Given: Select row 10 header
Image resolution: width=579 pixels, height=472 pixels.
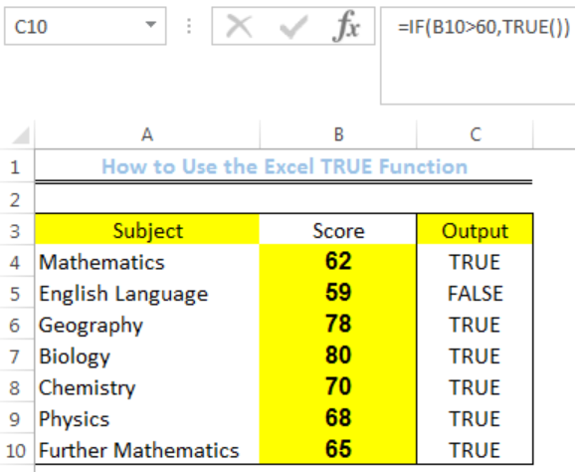Looking at the screenshot, I should 17,451.
